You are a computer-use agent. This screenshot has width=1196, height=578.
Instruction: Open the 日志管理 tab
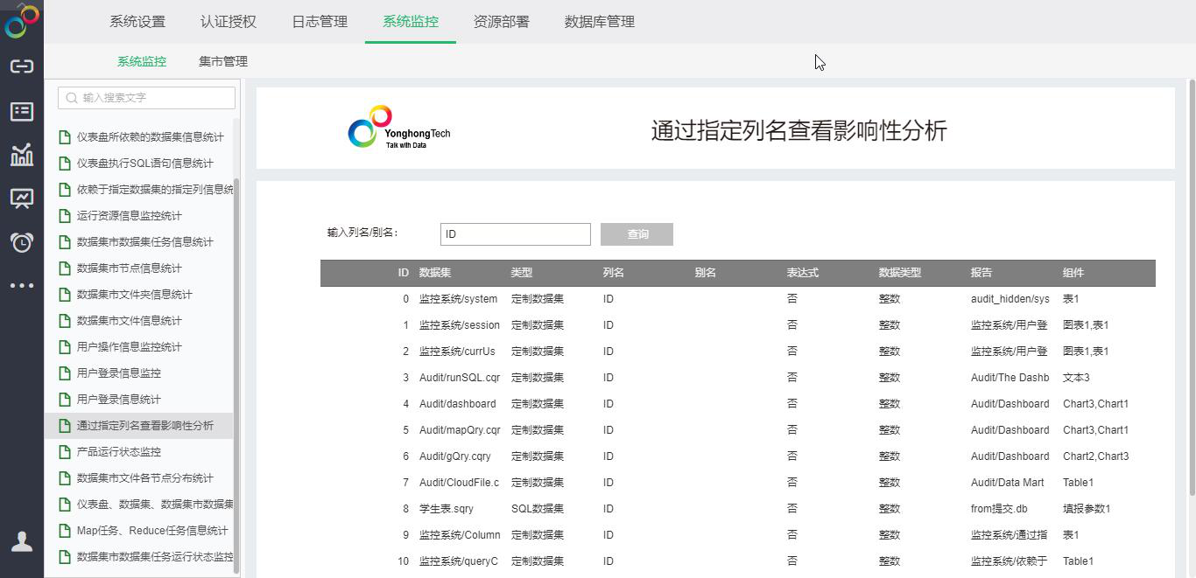click(x=320, y=22)
